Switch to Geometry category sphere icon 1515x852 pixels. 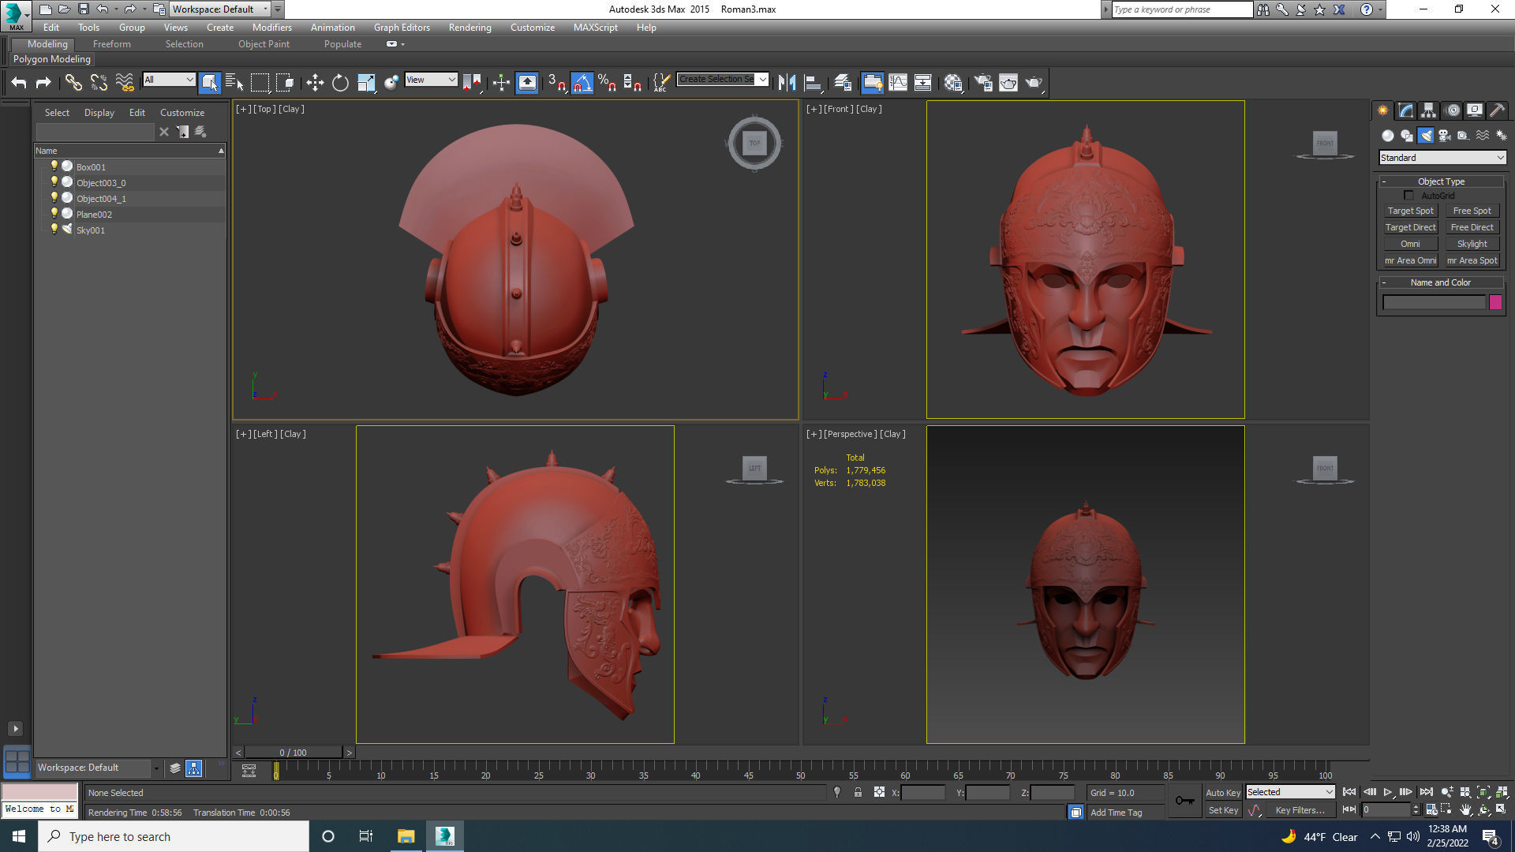click(x=1388, y=136)
